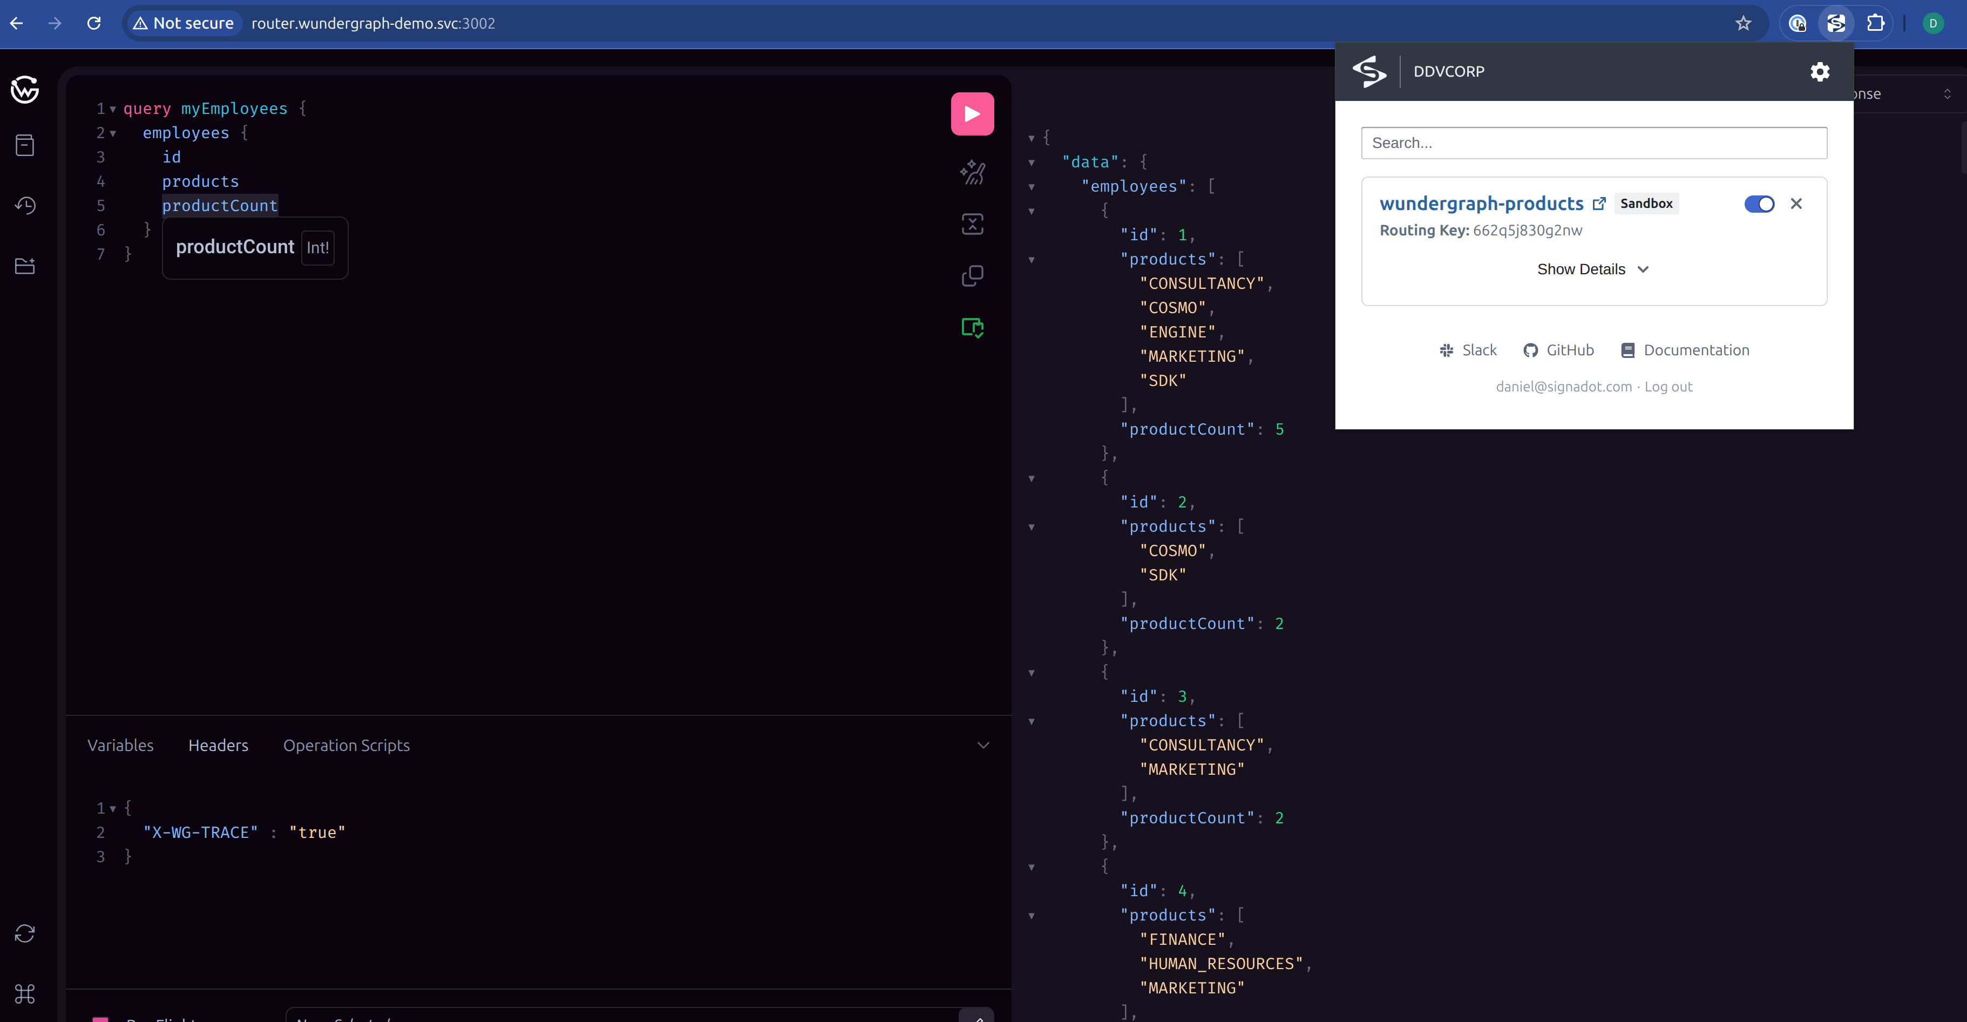Click the Log out link

[1668, 387]
